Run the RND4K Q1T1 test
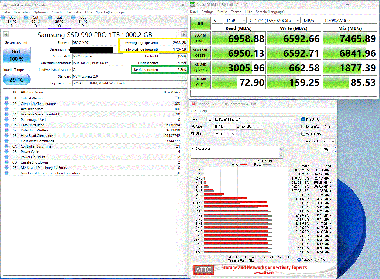This screenshot has width=380, height=279. point(200,82)
